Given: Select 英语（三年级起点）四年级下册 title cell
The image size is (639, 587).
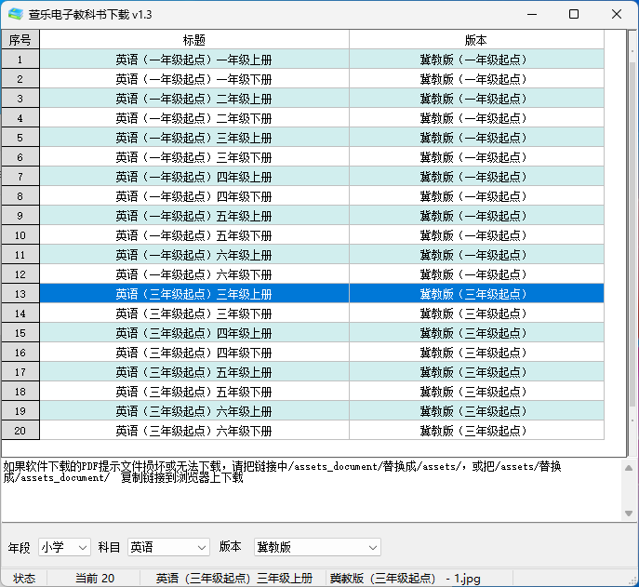Looking at the screenshot, I should click(194, 353).
